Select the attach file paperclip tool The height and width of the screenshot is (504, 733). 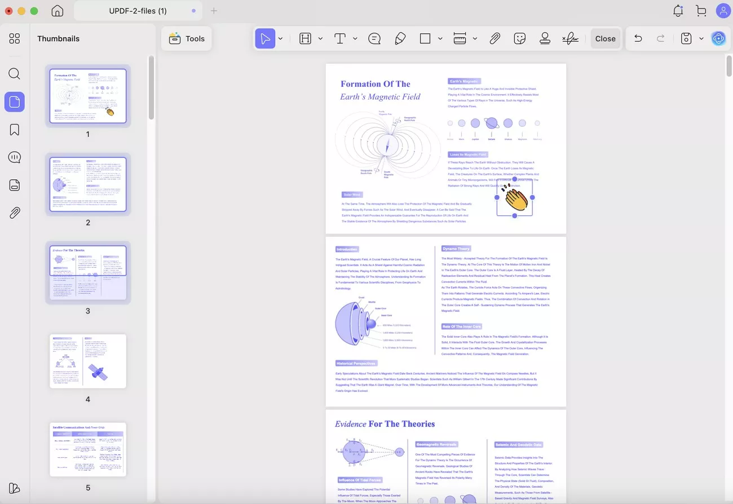tap(494, 38)
